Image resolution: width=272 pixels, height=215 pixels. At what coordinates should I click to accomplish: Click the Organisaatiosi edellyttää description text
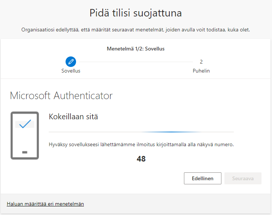coord(136,30)
